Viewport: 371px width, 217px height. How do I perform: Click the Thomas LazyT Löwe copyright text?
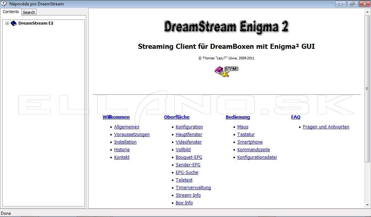226,58
